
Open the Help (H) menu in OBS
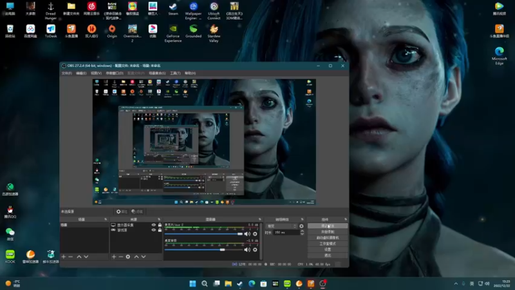(190, 73)
